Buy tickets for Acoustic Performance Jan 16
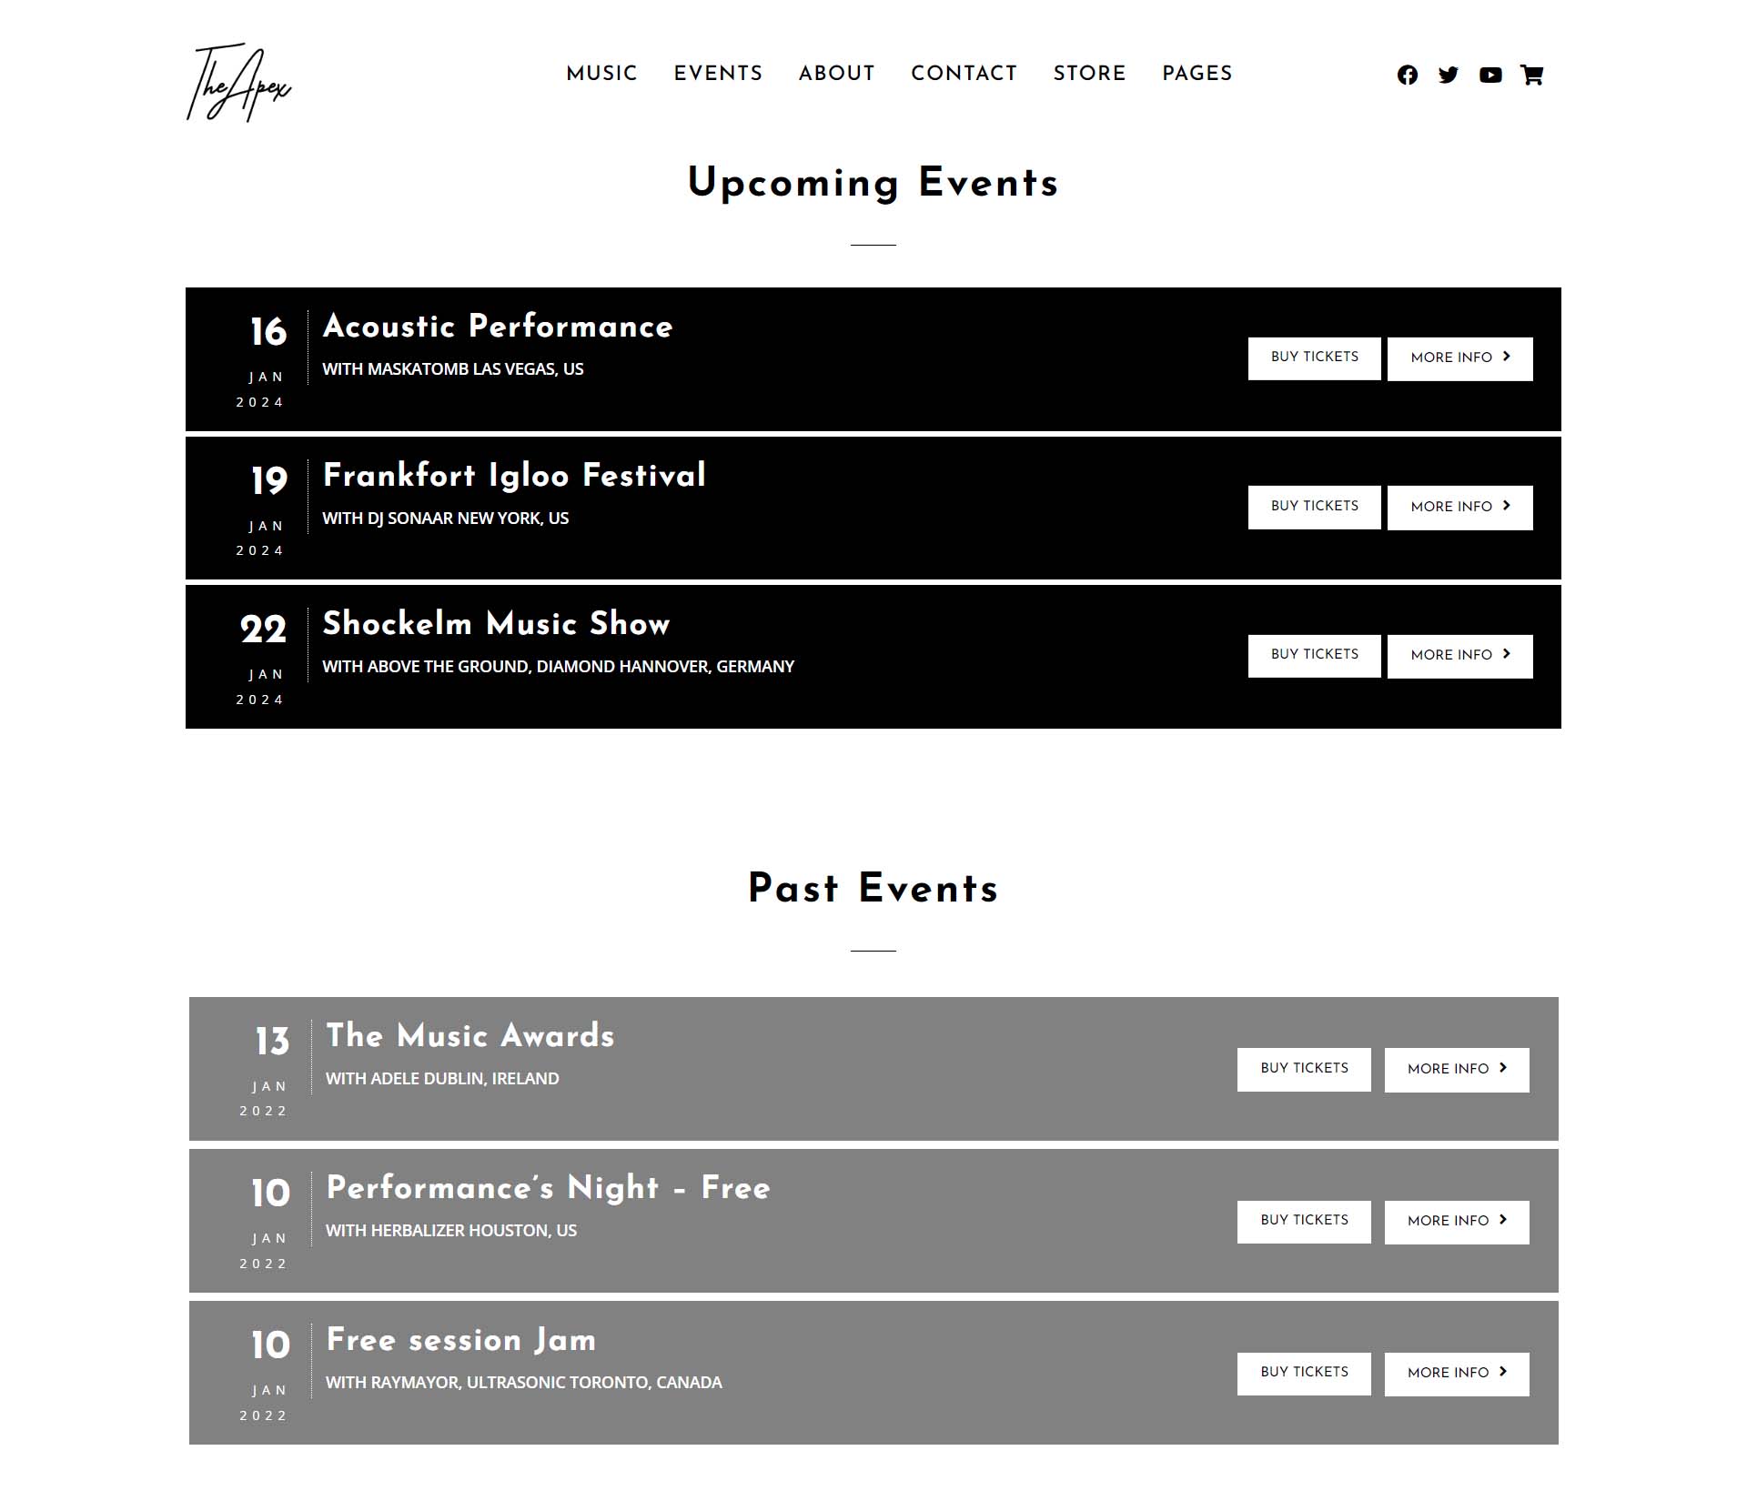 tap(1313, 358)
